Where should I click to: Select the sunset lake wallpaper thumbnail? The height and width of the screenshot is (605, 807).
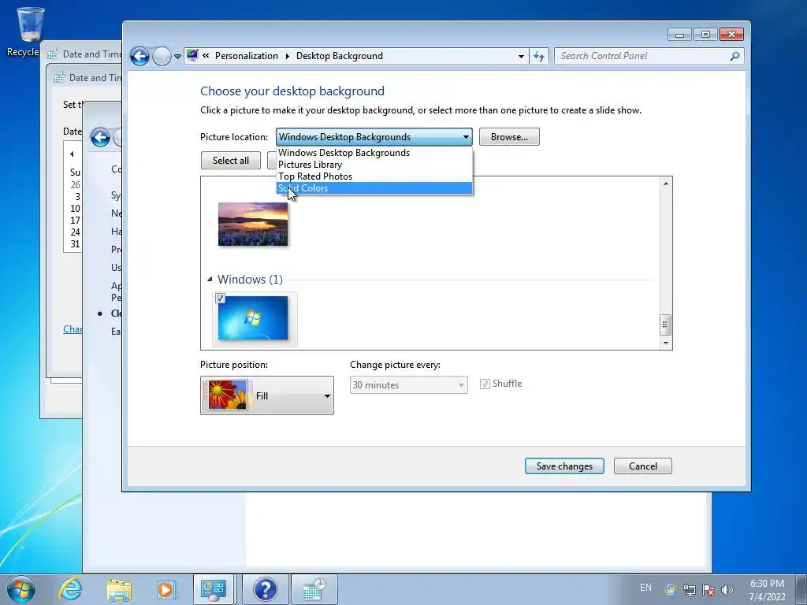[253, 224]
